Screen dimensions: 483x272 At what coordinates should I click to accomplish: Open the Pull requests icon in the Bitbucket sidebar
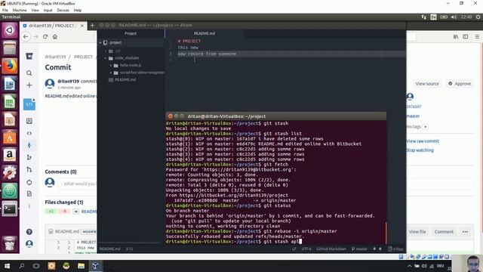(29, 169)
